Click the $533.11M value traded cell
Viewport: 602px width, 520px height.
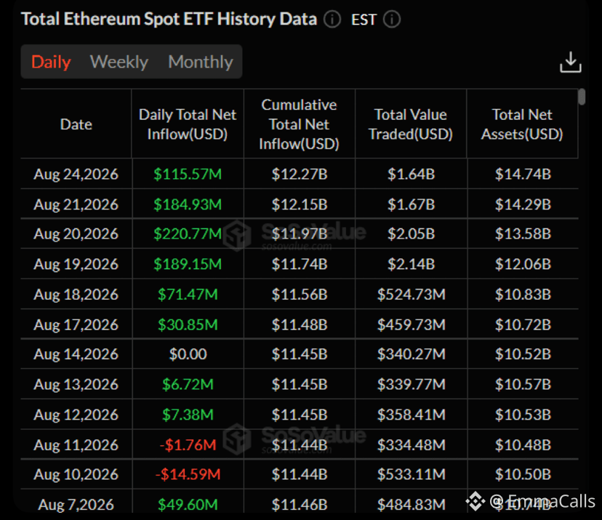point(412,474)
